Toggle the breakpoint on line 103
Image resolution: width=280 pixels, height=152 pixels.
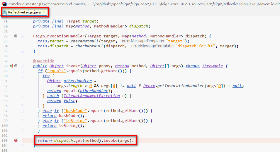[x=16, y=140]
